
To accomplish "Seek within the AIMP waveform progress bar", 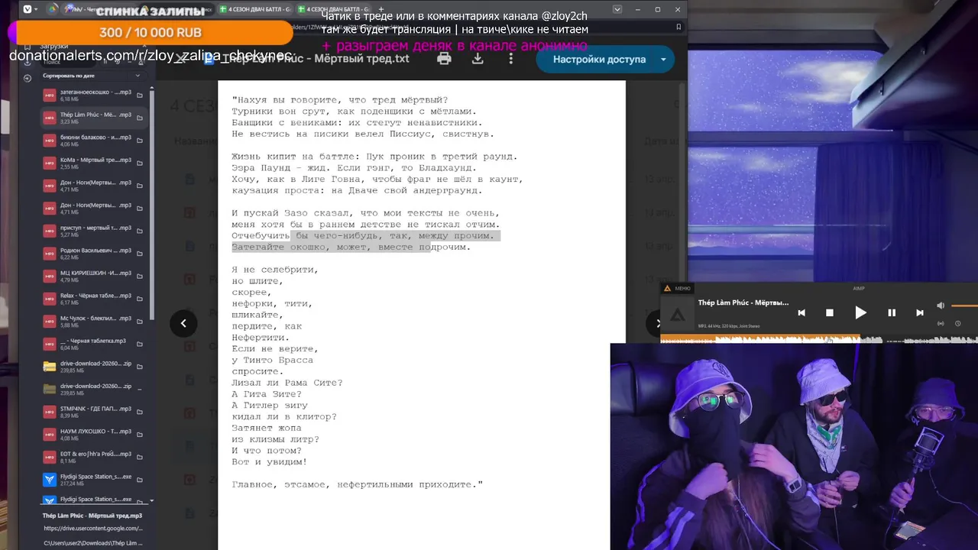I will click(x=819, y=339).
